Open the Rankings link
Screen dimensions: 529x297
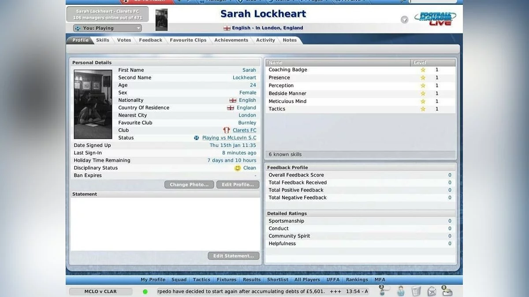[x=357, y=280]
